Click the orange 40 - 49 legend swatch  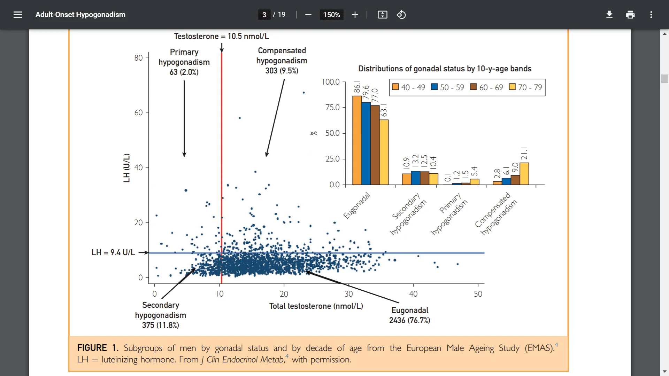coord(395,87)
